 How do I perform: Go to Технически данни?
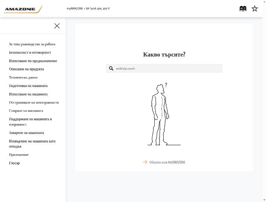[23, 77]
